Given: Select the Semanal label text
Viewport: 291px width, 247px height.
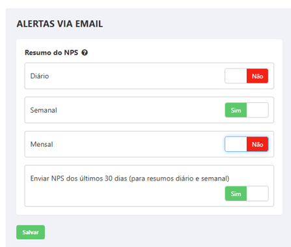Looking at the screenshot, I should point(44,110).
